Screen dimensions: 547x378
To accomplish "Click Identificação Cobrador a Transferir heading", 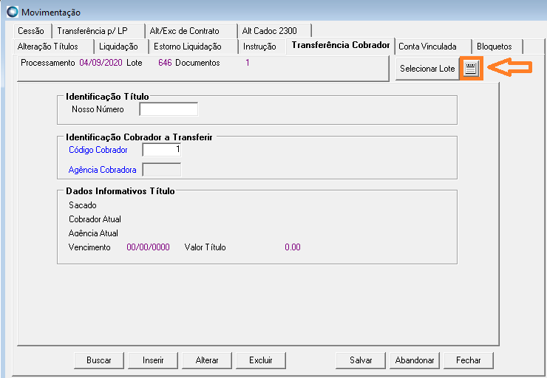I will [x=139, y=137].
